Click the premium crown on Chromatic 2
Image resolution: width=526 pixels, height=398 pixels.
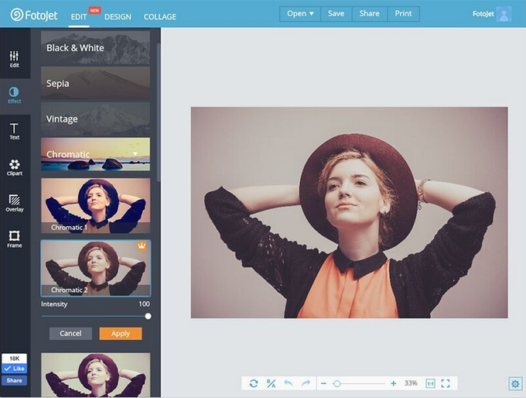[x=142, y=246]
